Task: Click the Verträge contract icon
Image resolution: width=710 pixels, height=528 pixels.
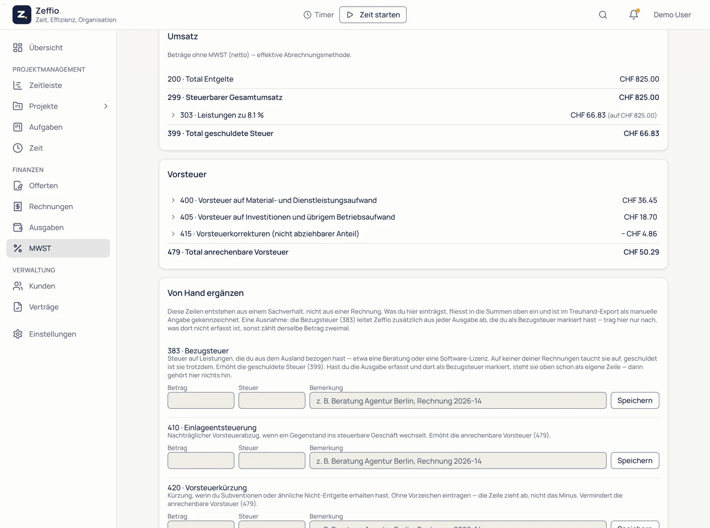Action: pyautogui.click(x=18, y=307)
